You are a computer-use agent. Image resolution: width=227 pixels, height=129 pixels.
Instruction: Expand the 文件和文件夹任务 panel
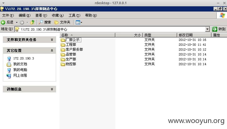[x=52, y=40]
